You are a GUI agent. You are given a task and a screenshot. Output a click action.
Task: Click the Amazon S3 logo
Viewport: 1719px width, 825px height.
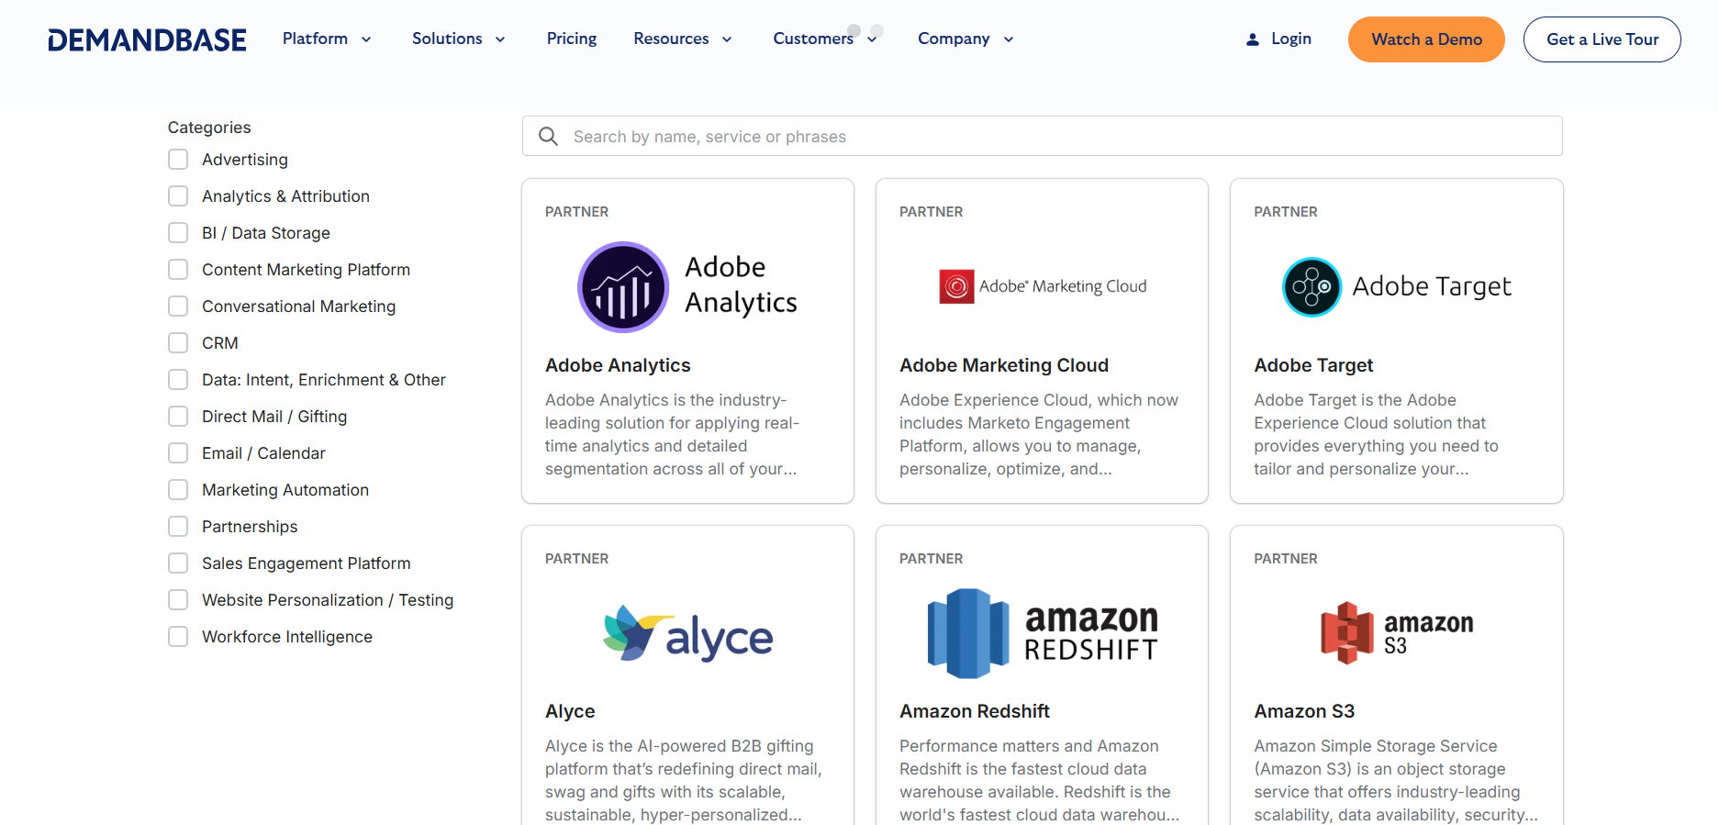tap(1395, 633)
